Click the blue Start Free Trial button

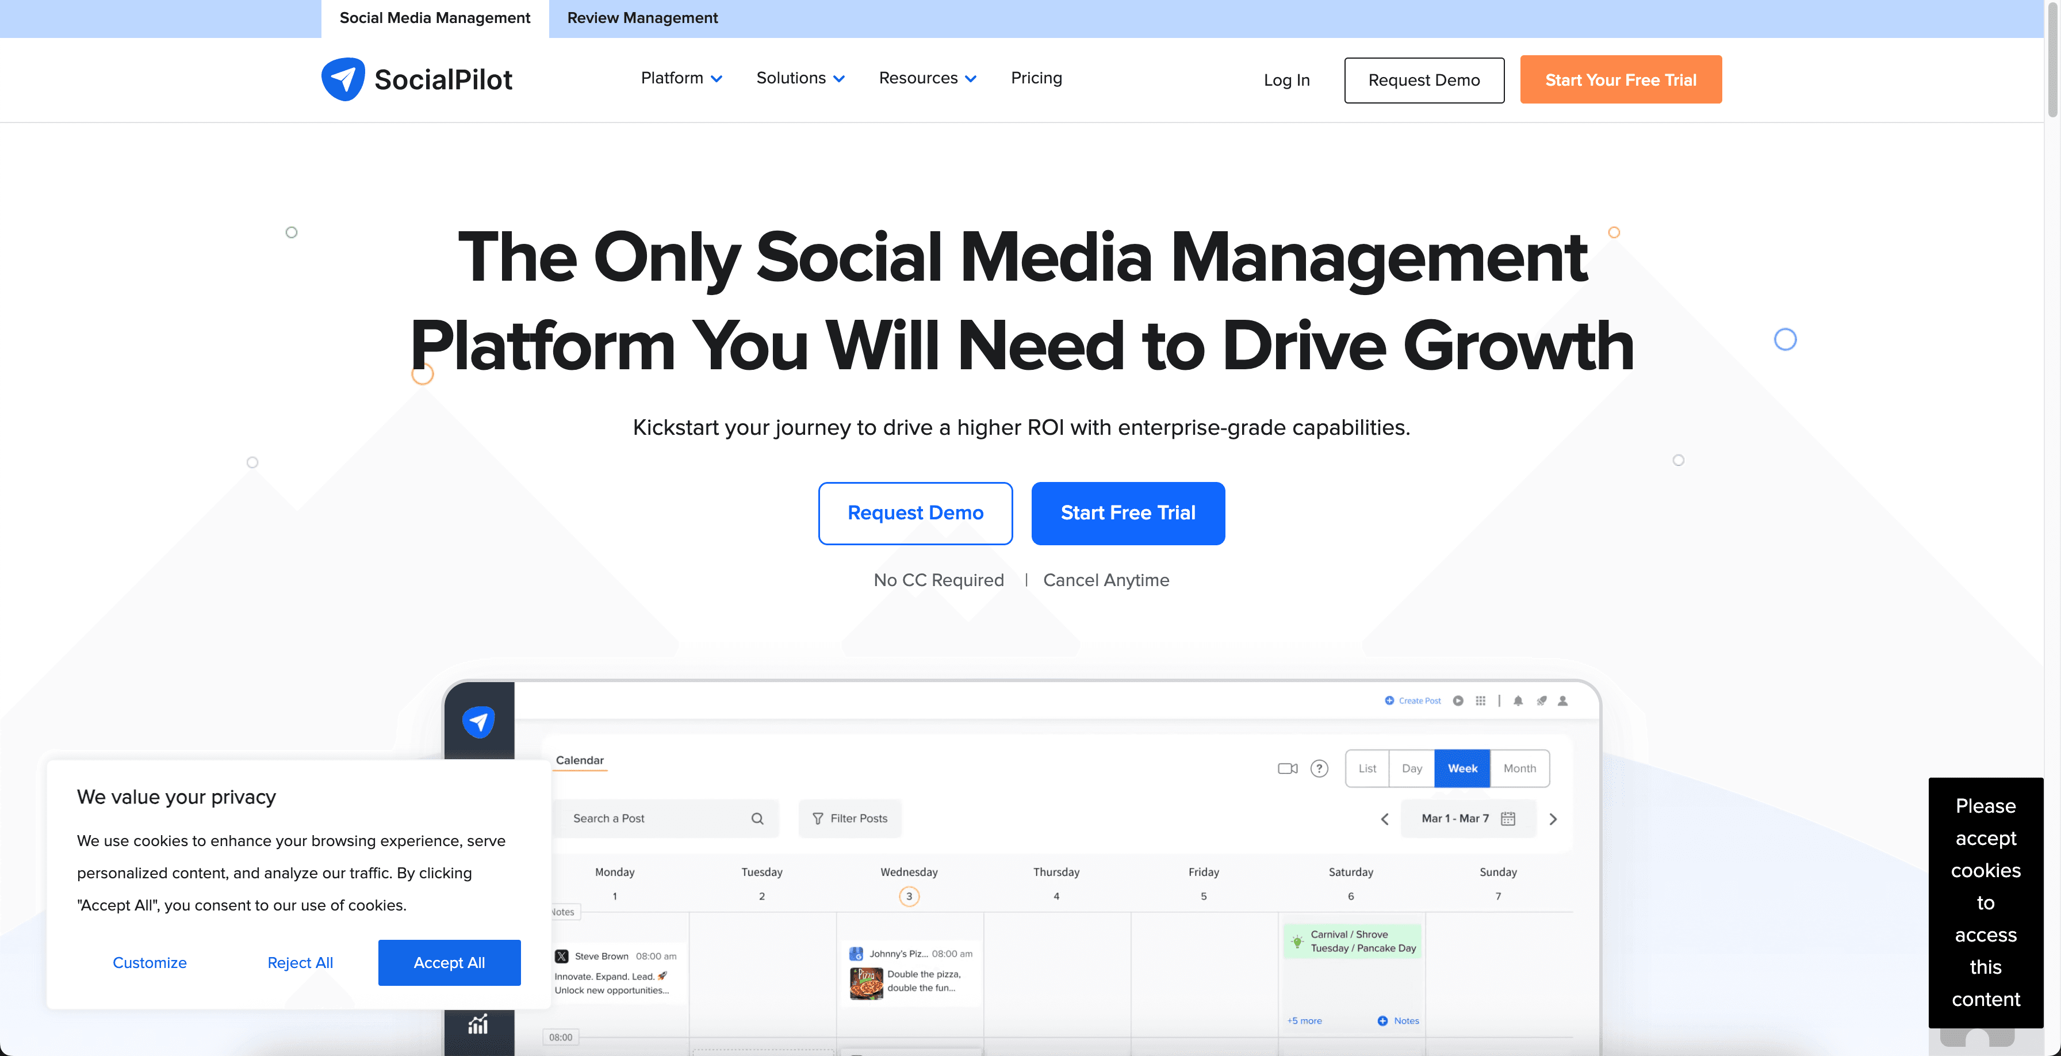(1128, 513)
